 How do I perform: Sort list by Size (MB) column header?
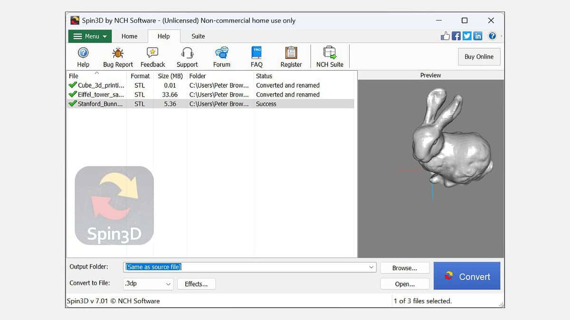[x=170, y=76]
